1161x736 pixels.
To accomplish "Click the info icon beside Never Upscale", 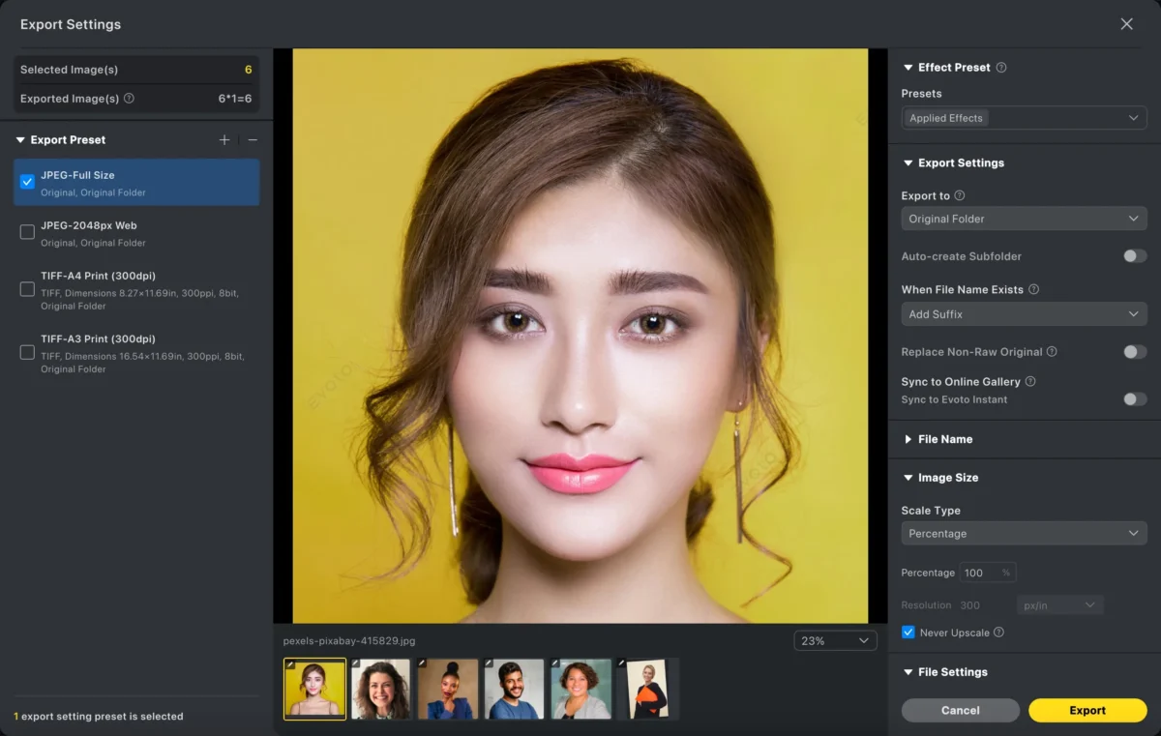I will 998,633.
